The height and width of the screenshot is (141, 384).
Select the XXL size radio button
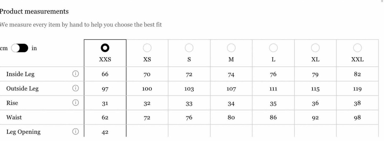pyautogui.click(x=357, y=48)
